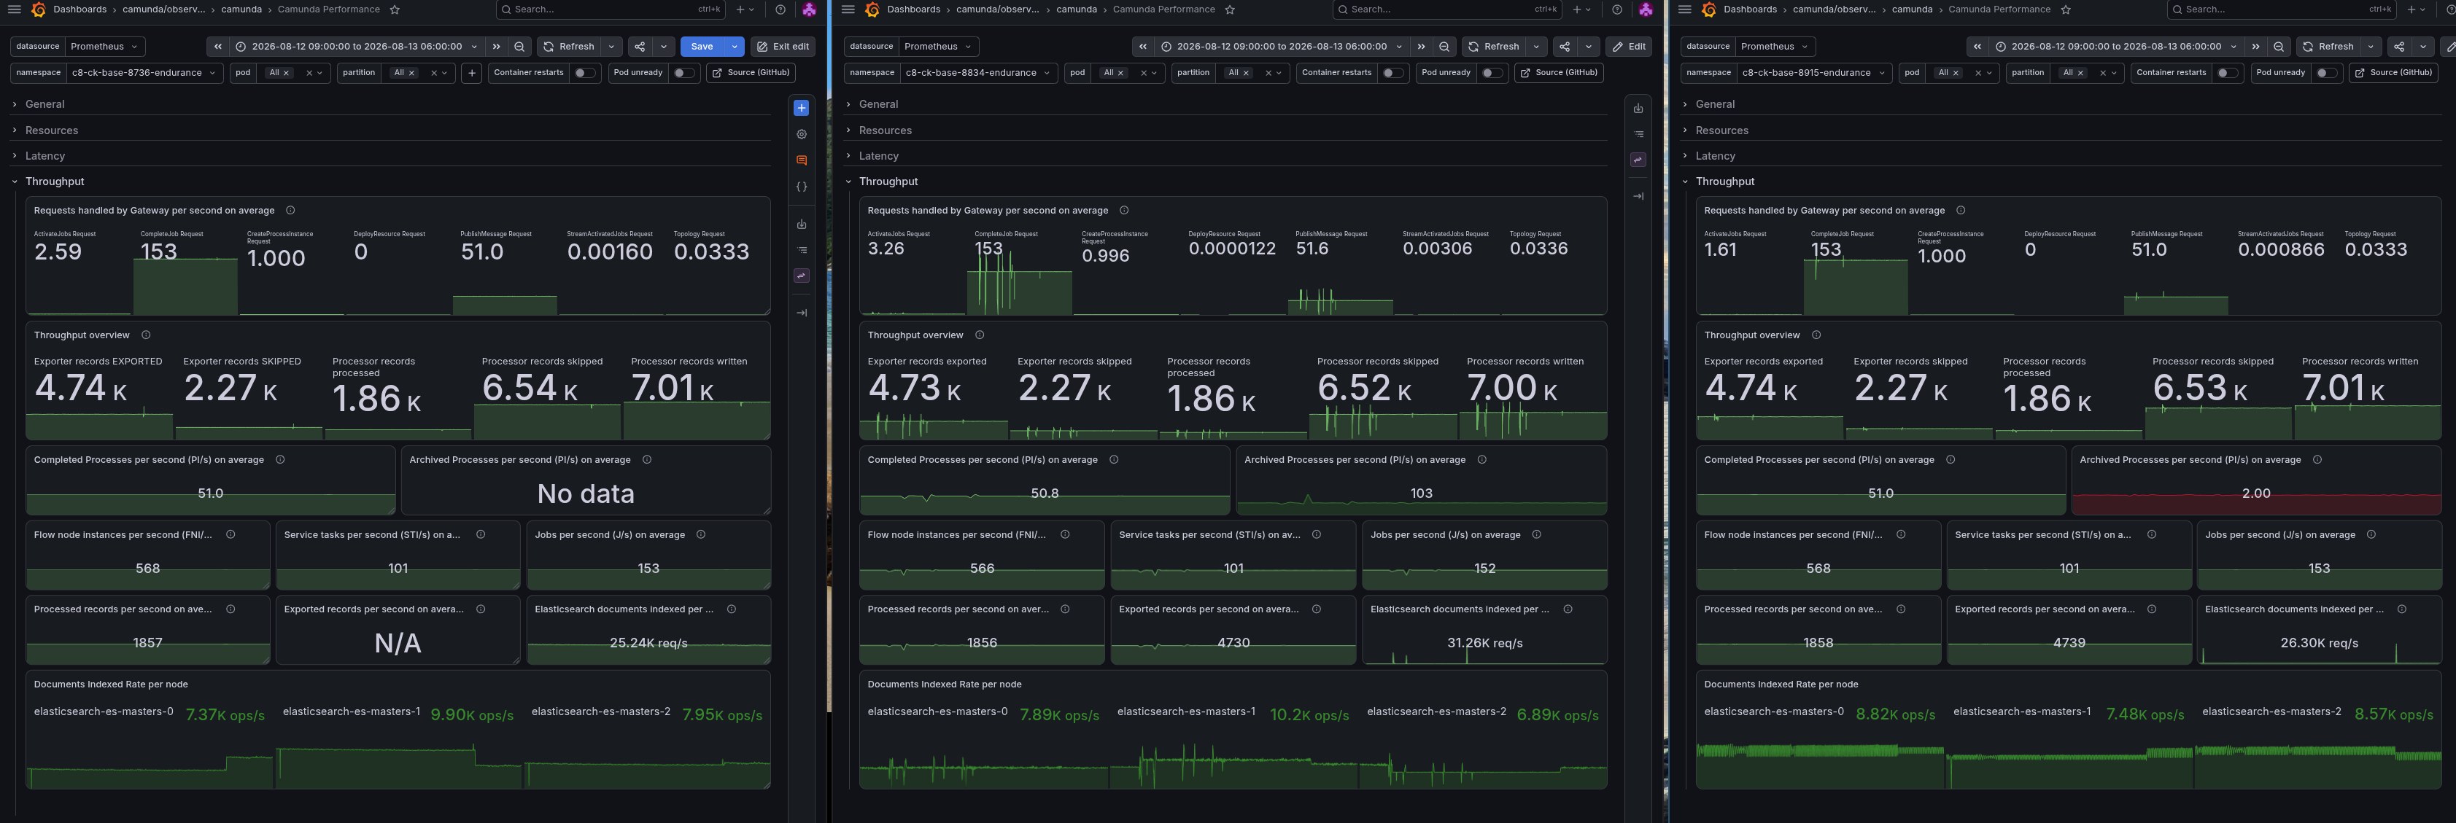The height and width of the screenshot is (823, 2456).
Task: Toggle Pod unready in 8915-endurance window
Action: coord(2325,72)
